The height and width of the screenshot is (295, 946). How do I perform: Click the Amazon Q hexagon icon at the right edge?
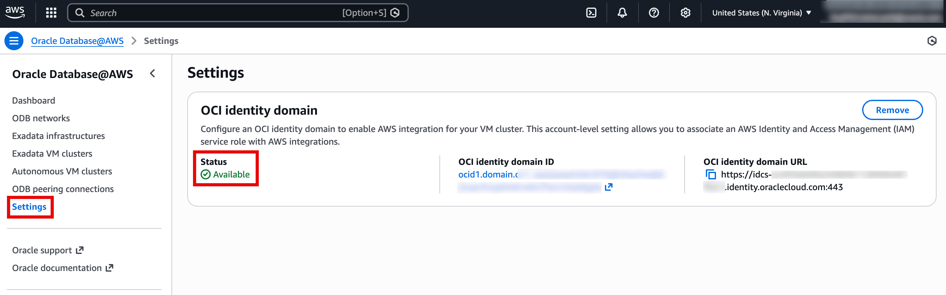pos(932,41)
